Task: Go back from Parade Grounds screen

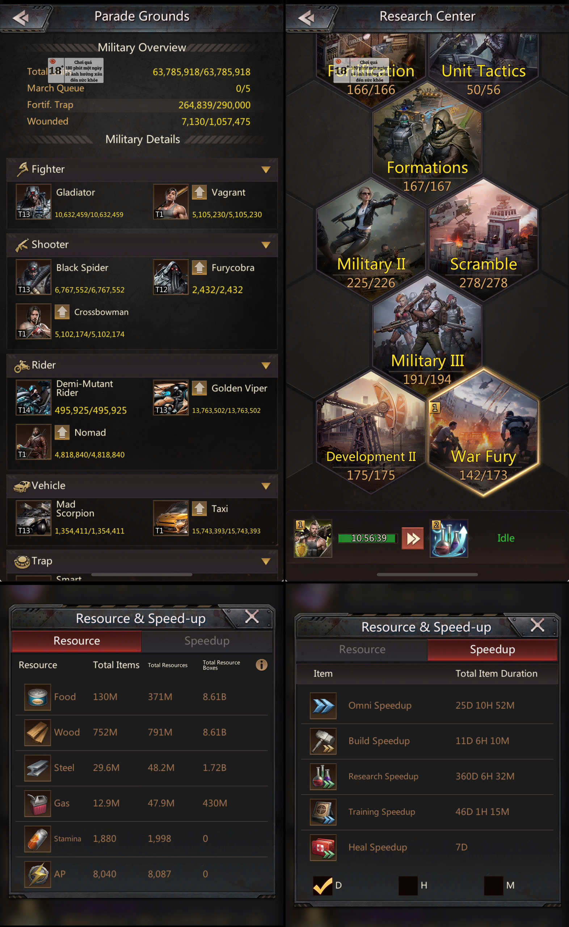Action: (21, 17)
